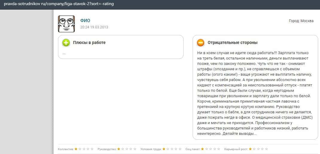Click the Плюсы в работе heading
This screenshot has height=154, width=320.
click(x=89, y=42)
